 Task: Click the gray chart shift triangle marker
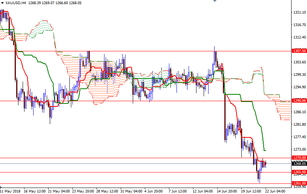point(215,2)
